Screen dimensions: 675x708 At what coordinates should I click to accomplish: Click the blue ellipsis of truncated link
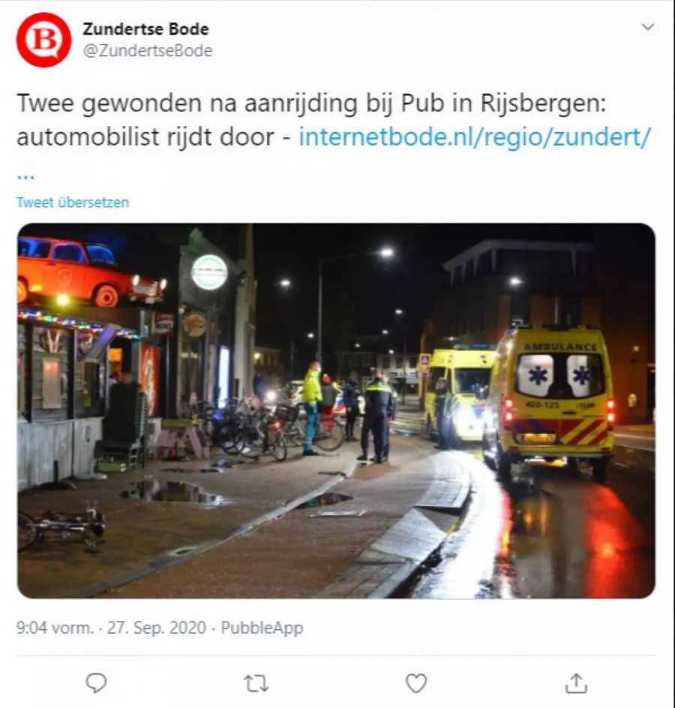coord(25,176)
